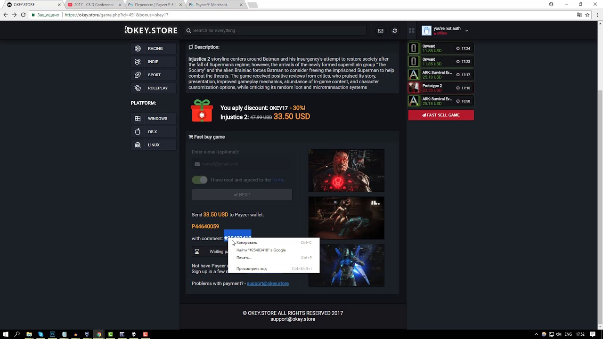Bookmark page with the star icon
This screenshot has height=339, width=603.
pos(587,15)
